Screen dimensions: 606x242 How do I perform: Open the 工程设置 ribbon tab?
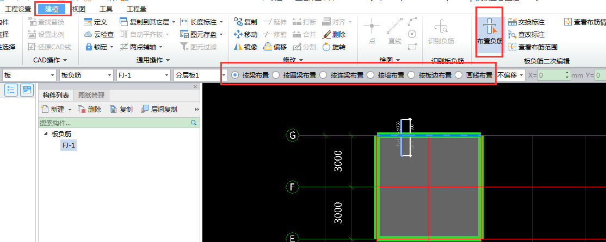point(18,9)
